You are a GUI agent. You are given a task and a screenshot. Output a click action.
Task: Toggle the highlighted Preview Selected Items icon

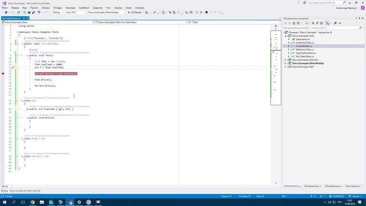(x=328, y=23)
